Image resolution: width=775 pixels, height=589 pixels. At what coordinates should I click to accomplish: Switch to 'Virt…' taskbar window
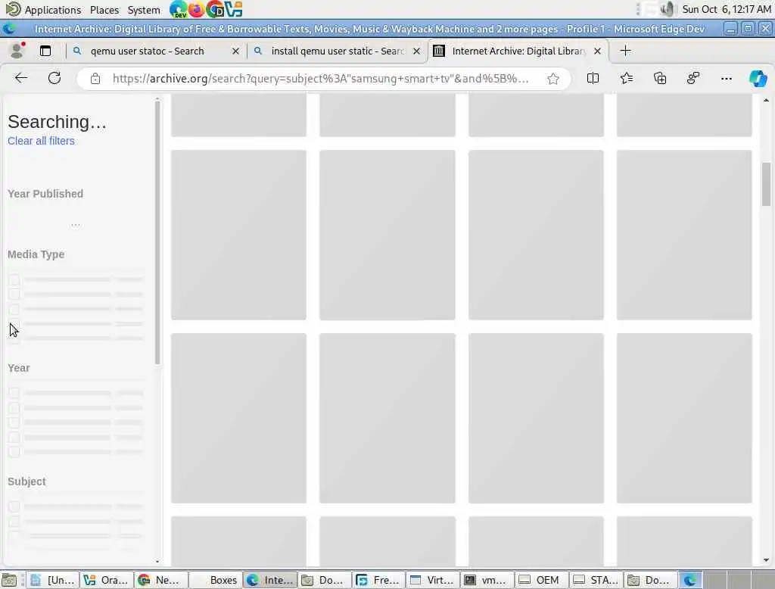433,580
